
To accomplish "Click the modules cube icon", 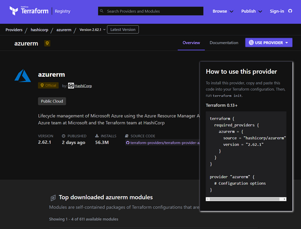I will click(53, 197).
